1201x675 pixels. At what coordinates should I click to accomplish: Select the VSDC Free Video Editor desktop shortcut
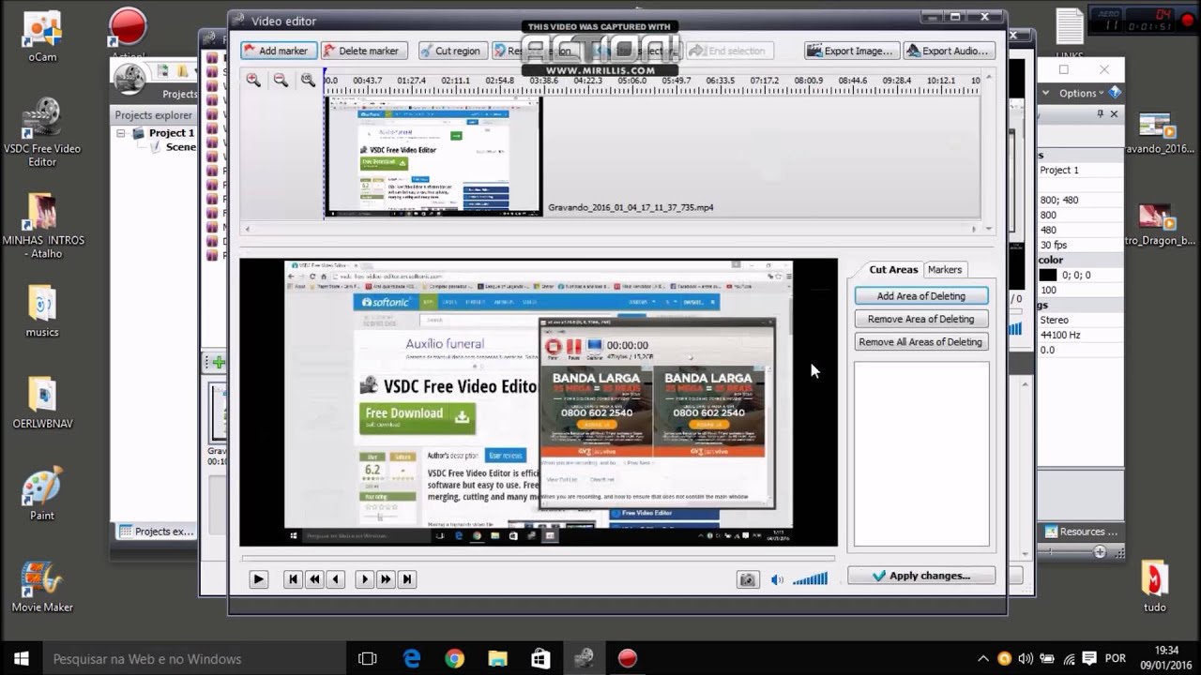(x=42, y=133)
